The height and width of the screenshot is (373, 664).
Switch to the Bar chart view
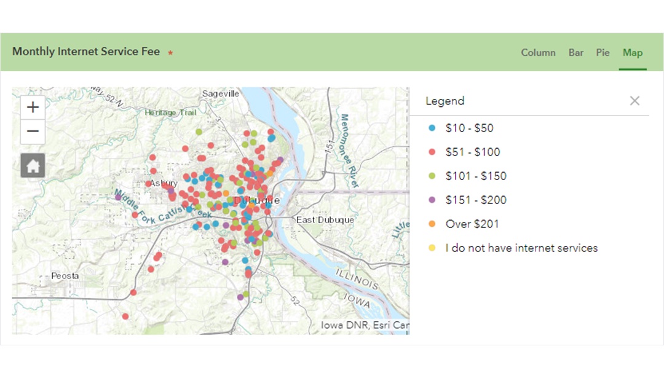(576, 53)
